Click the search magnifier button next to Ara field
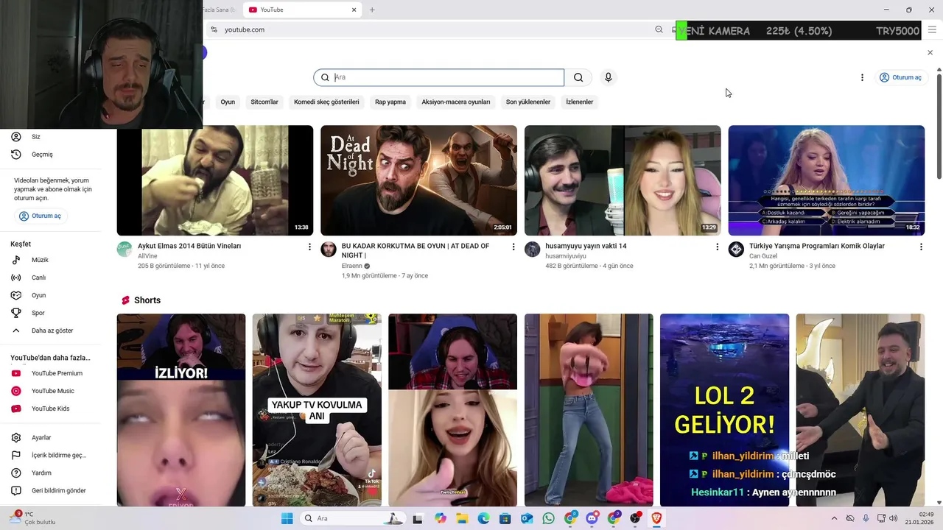 click(x=578, y=77)
